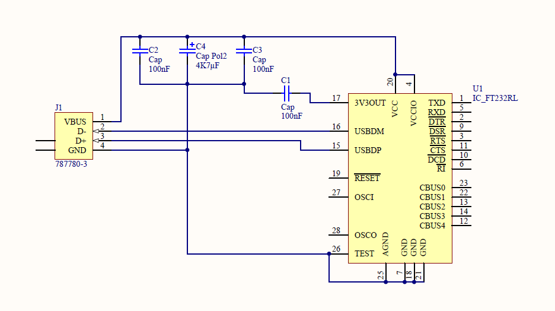This screenshot has height=311, width=555.
Task: Click the Cap Pol2 comment text
Action: (211, 56)
